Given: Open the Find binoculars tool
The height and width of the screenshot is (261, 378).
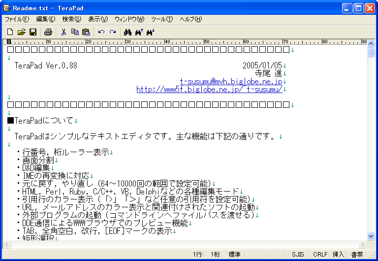Looking at the screenshot, I should pos(127,32).
